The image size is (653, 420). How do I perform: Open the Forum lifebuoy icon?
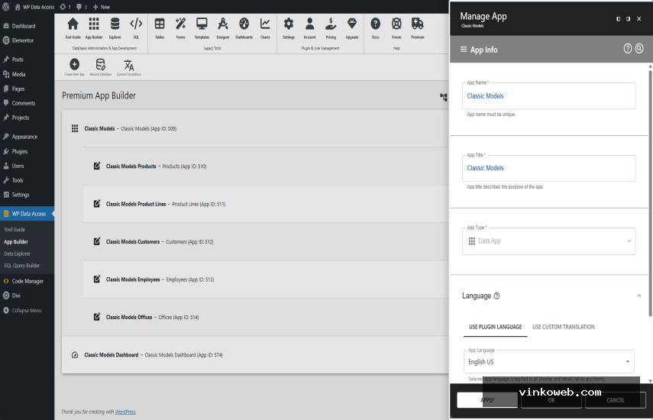pyautogui.click(x=396, y=24)
